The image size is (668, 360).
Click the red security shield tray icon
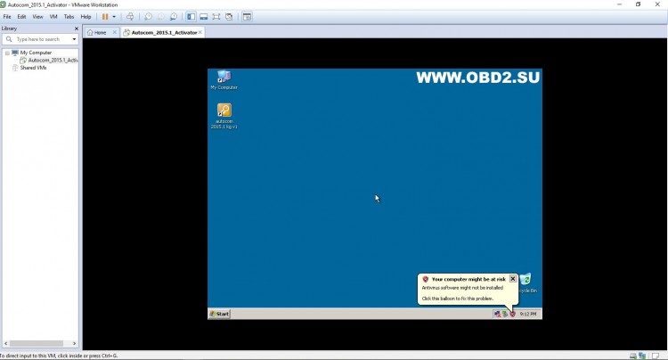[x=512, y=314]
